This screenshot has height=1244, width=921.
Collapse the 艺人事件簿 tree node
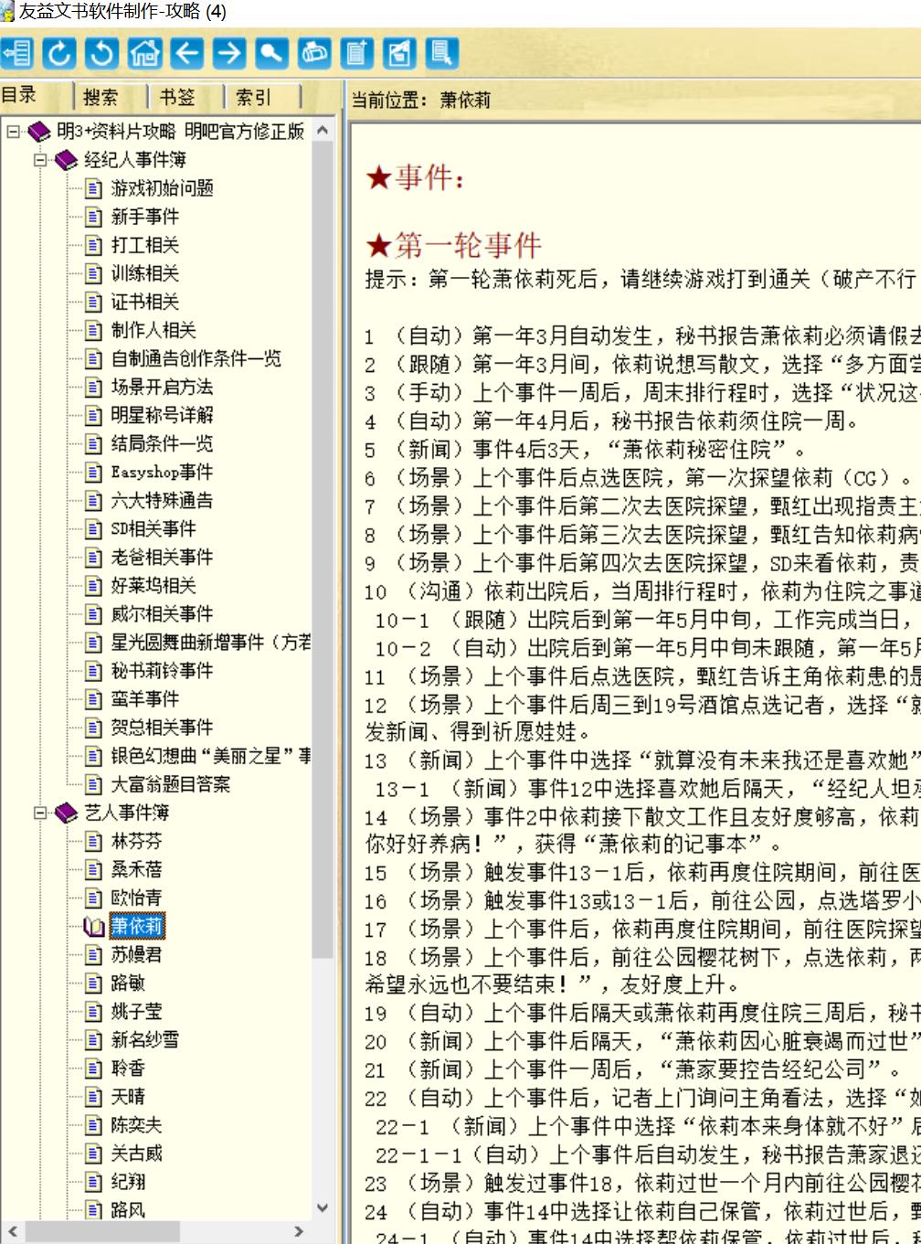point(40,813)
